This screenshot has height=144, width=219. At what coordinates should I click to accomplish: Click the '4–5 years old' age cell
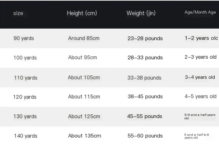pyautogui.click(x=200, y=96)
